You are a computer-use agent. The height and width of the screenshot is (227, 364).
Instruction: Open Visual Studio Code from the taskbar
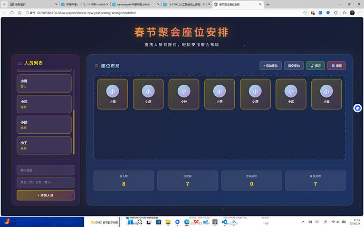pos(224,222)
